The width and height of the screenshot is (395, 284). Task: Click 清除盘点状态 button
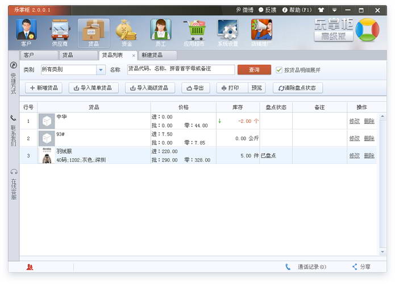[298, 88]
